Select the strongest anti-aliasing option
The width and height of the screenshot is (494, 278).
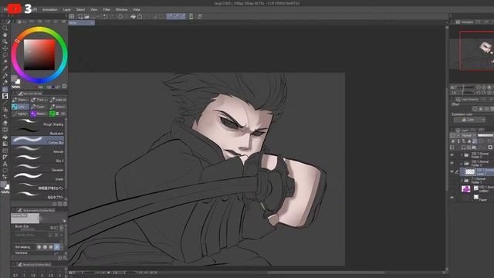[x=56, y=247]
